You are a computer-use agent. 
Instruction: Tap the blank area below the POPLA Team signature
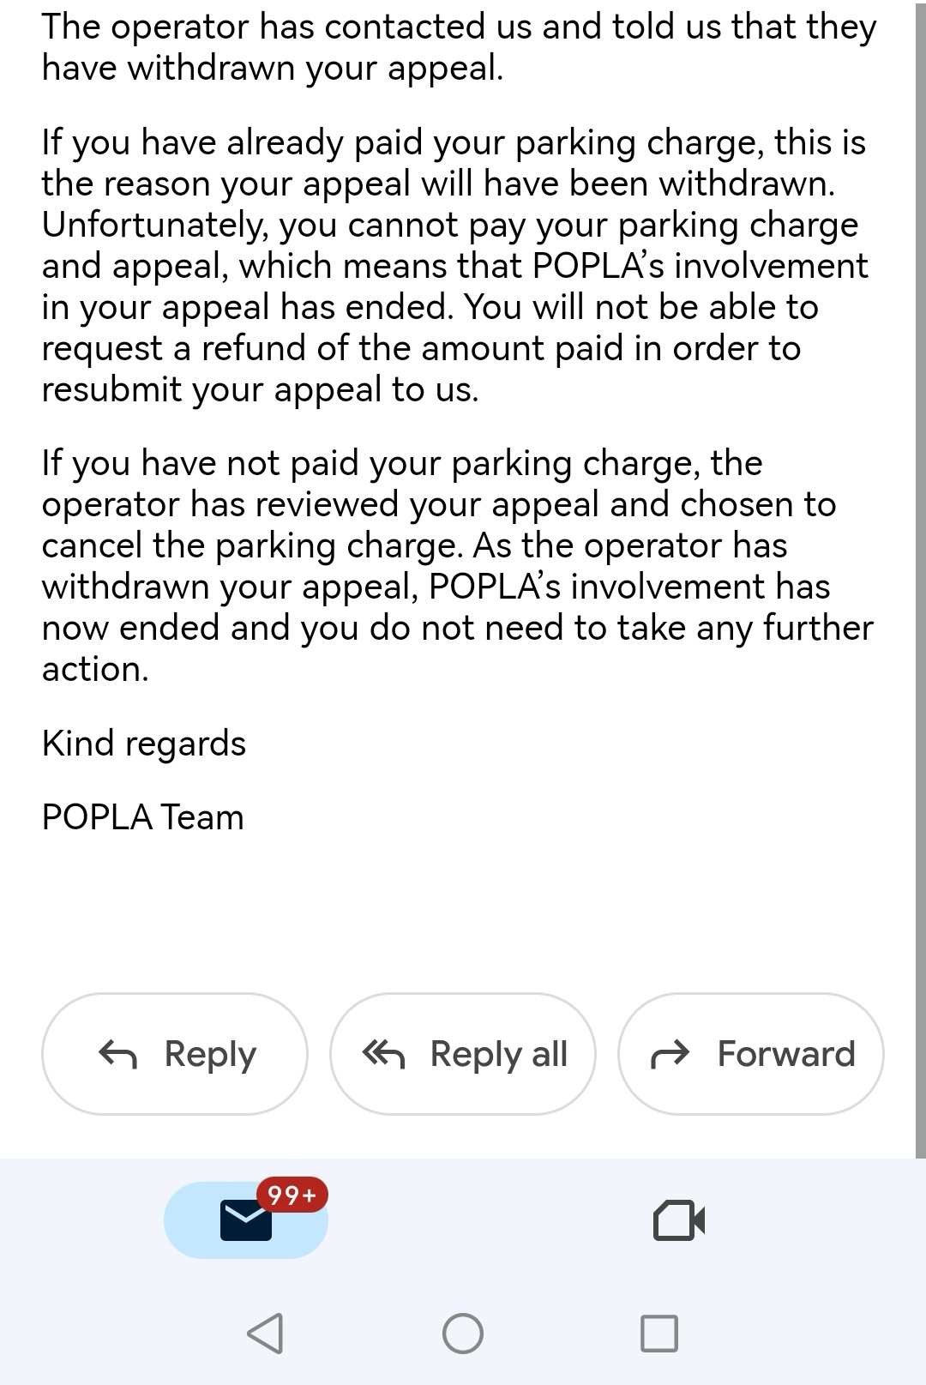tap(463, 909)
